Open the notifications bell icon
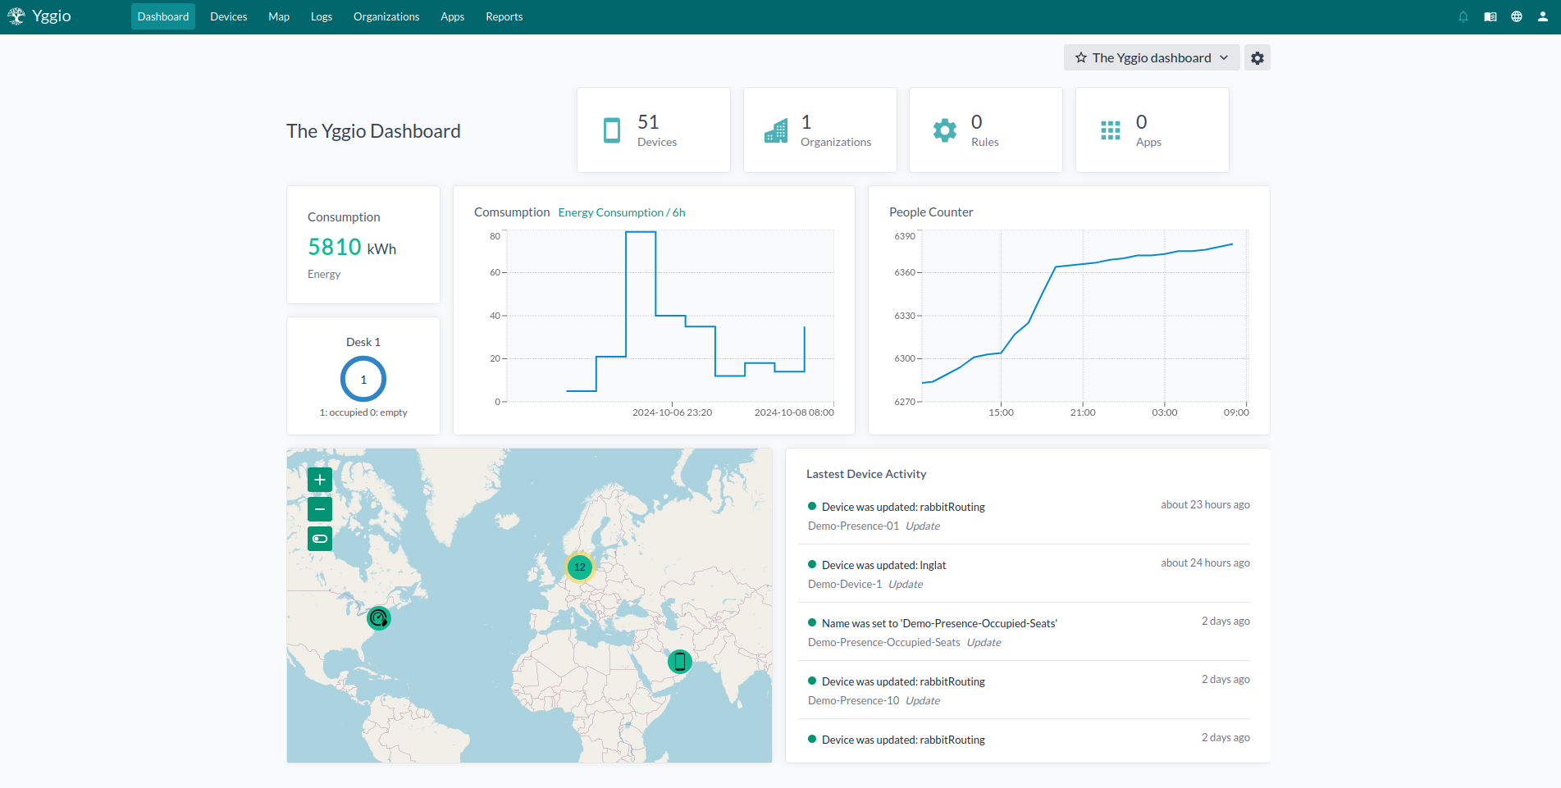The height and width of the screenshot is (788, 1561). click(x=1463, y=16)
